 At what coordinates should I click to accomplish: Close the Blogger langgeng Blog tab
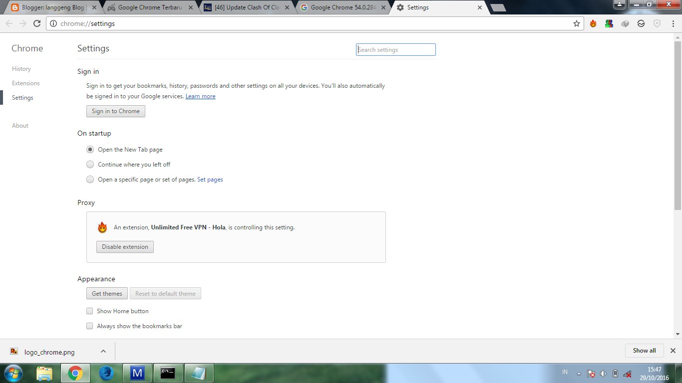(x=94, y=7)
